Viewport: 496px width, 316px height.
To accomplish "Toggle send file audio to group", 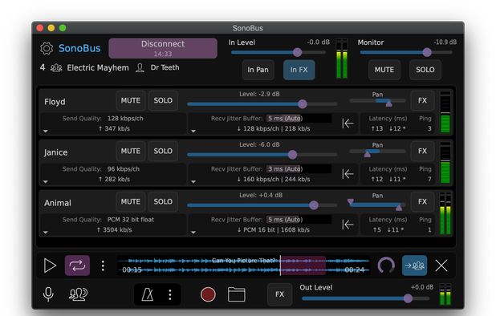I will click(x=414, y=265).
